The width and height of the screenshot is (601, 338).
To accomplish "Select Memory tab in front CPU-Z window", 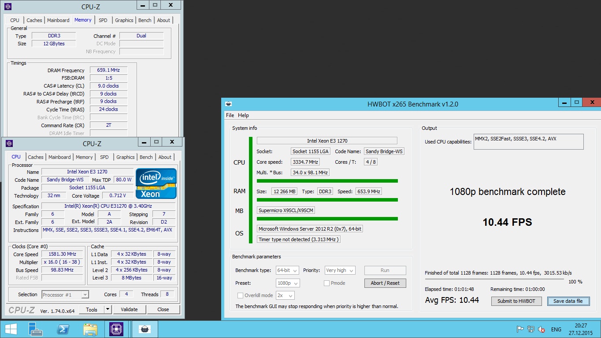I will tap(84, 157).
